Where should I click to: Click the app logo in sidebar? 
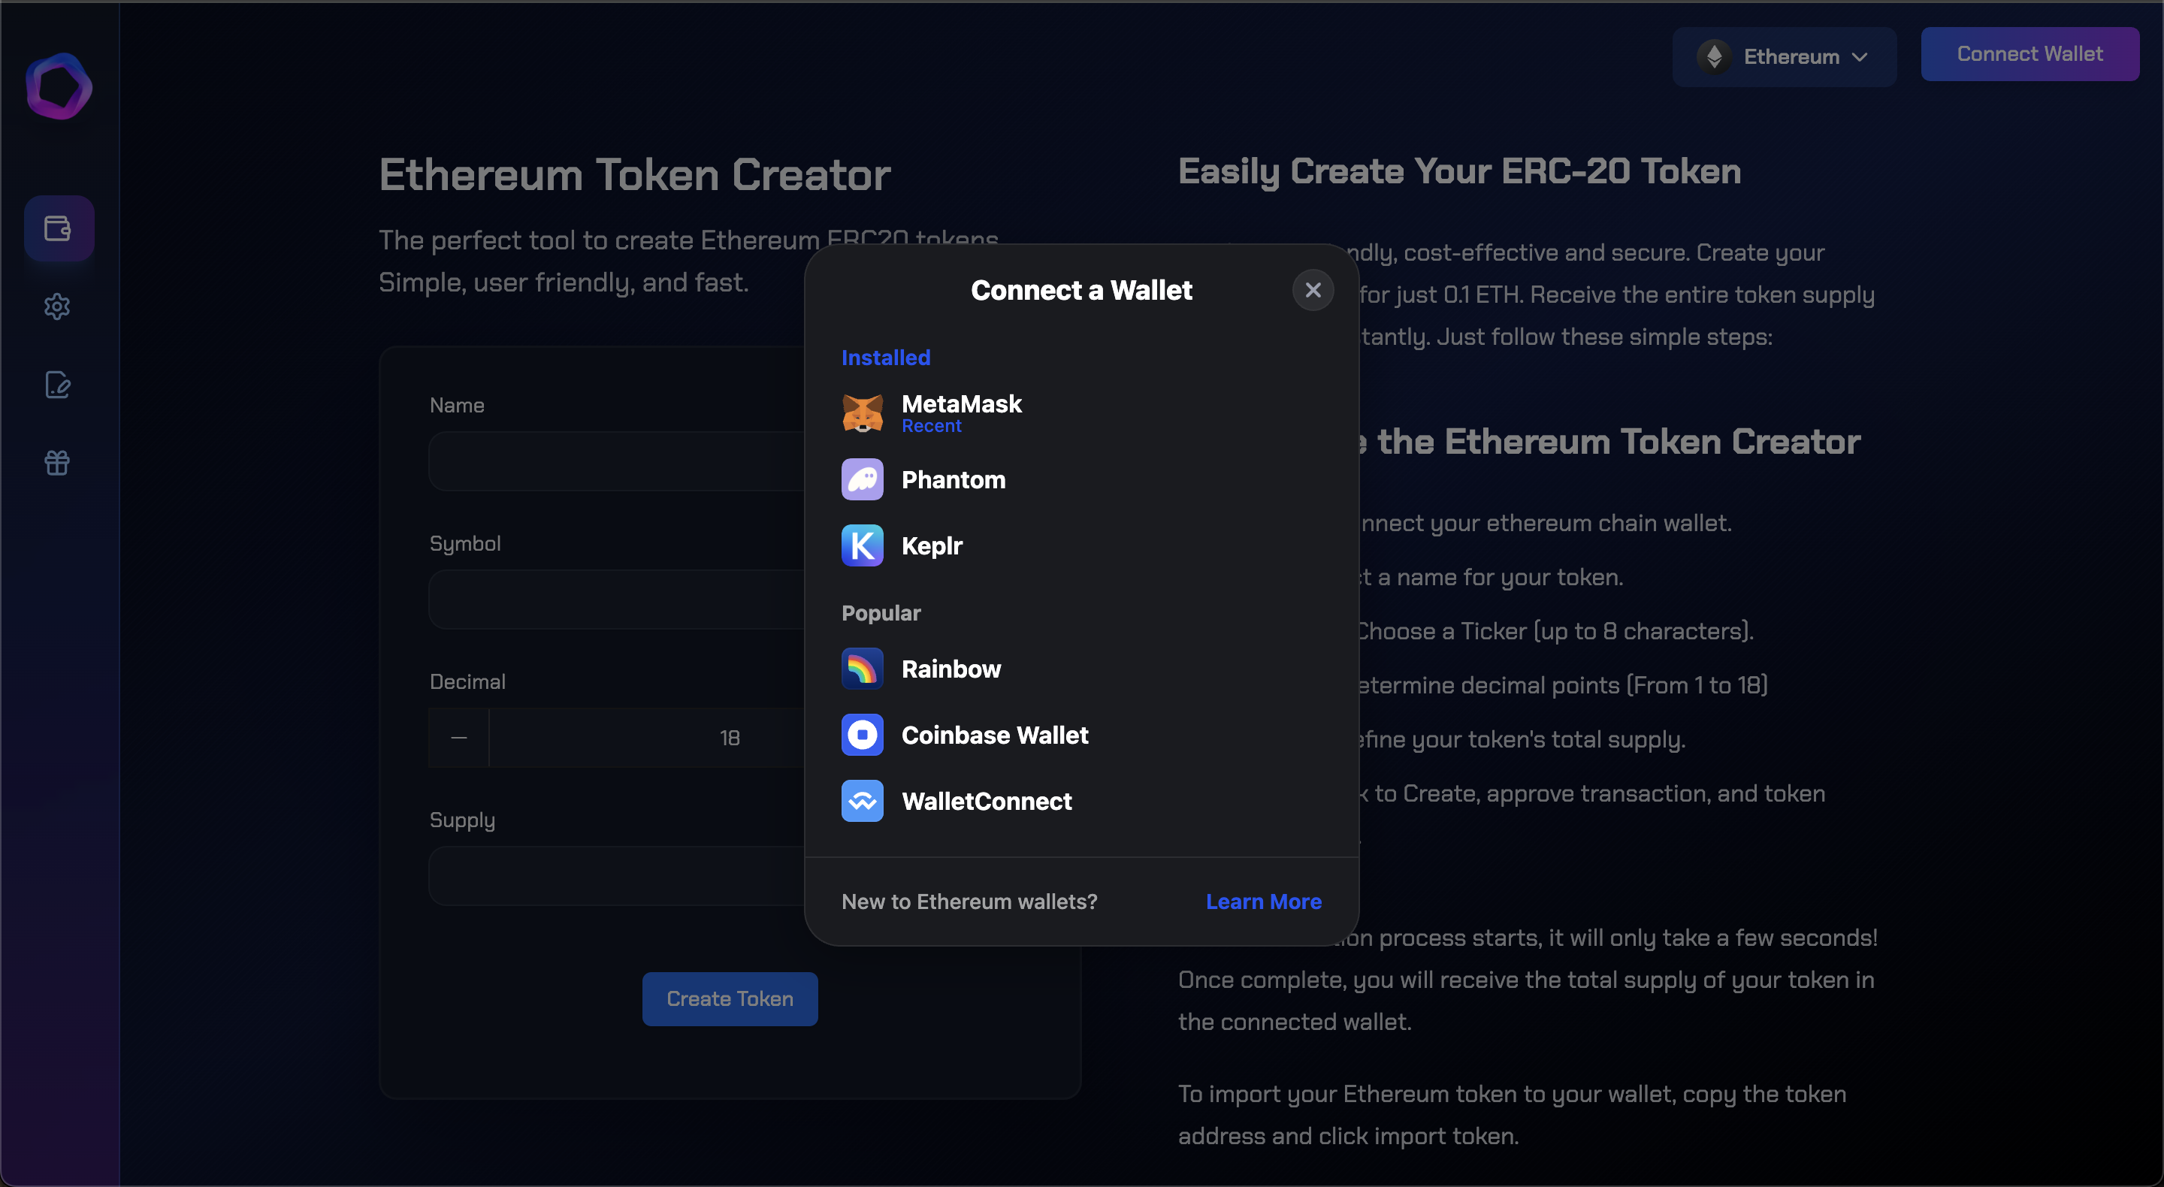pos(58,86)
